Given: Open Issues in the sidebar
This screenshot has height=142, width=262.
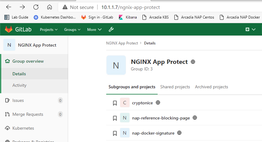Looking at the screenshot, I should (18, 100).
